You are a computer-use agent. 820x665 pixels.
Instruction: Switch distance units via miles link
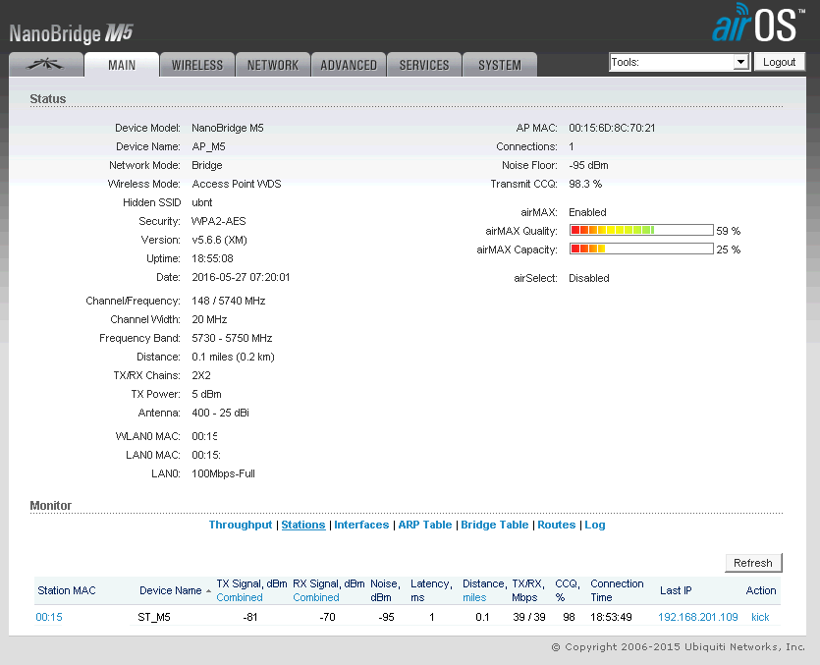click(x=474, y=597)
